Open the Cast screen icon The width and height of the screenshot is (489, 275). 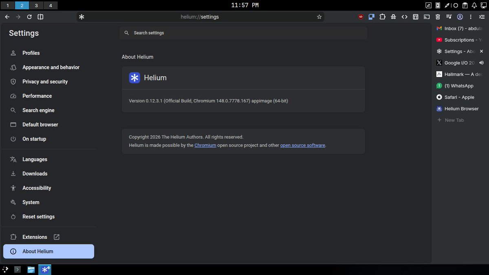[x=427, y=17]
